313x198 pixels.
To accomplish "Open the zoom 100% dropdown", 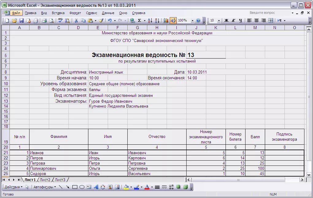I will coord(192,21).
